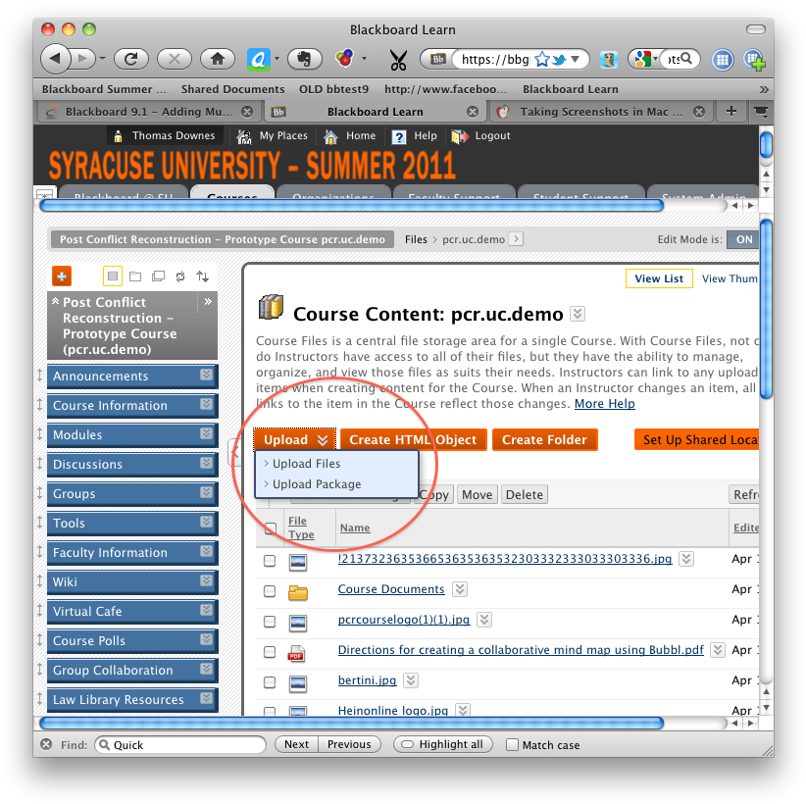Click into the Find Quick search field
This screenshot has height=804, width=806.
(180, 744)
